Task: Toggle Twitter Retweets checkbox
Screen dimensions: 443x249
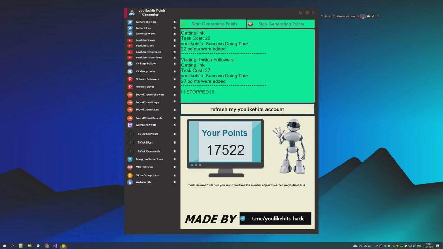Action: [x=175, y=34]
